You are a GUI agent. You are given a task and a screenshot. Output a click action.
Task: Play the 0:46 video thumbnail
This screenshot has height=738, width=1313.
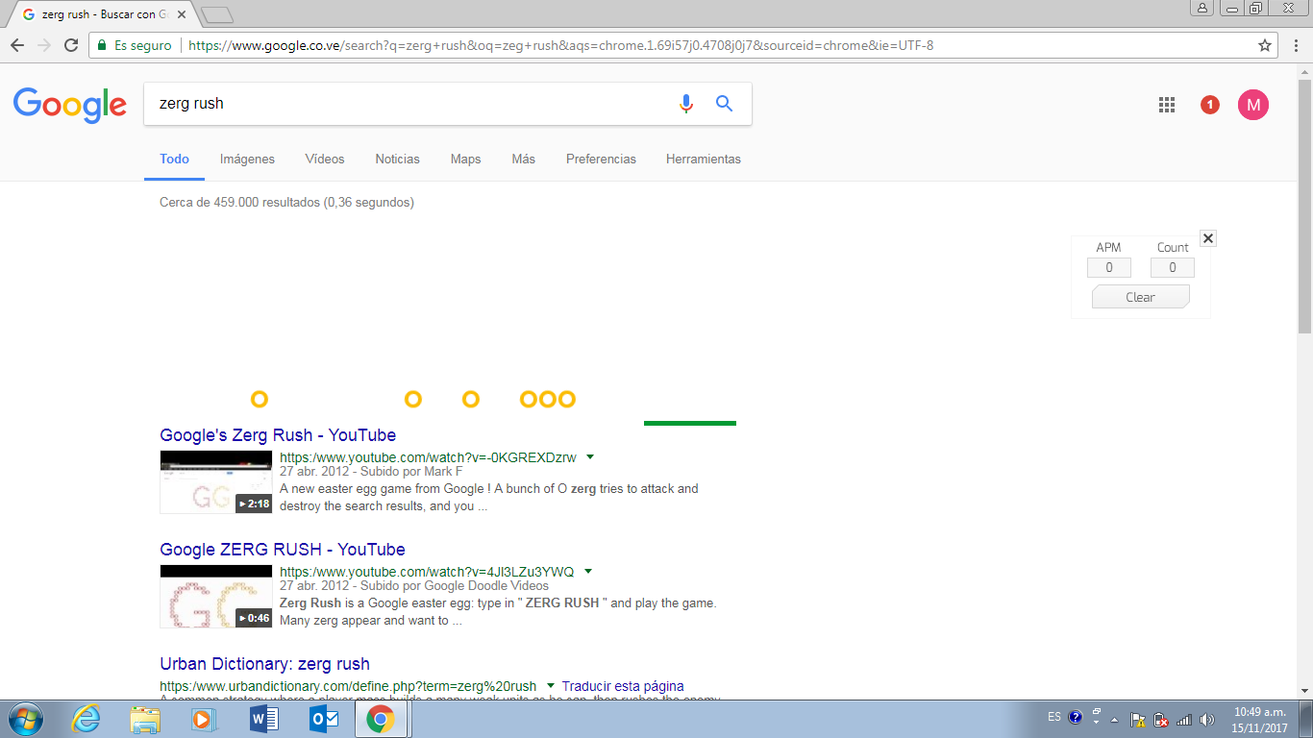click(x=216, y=597)
